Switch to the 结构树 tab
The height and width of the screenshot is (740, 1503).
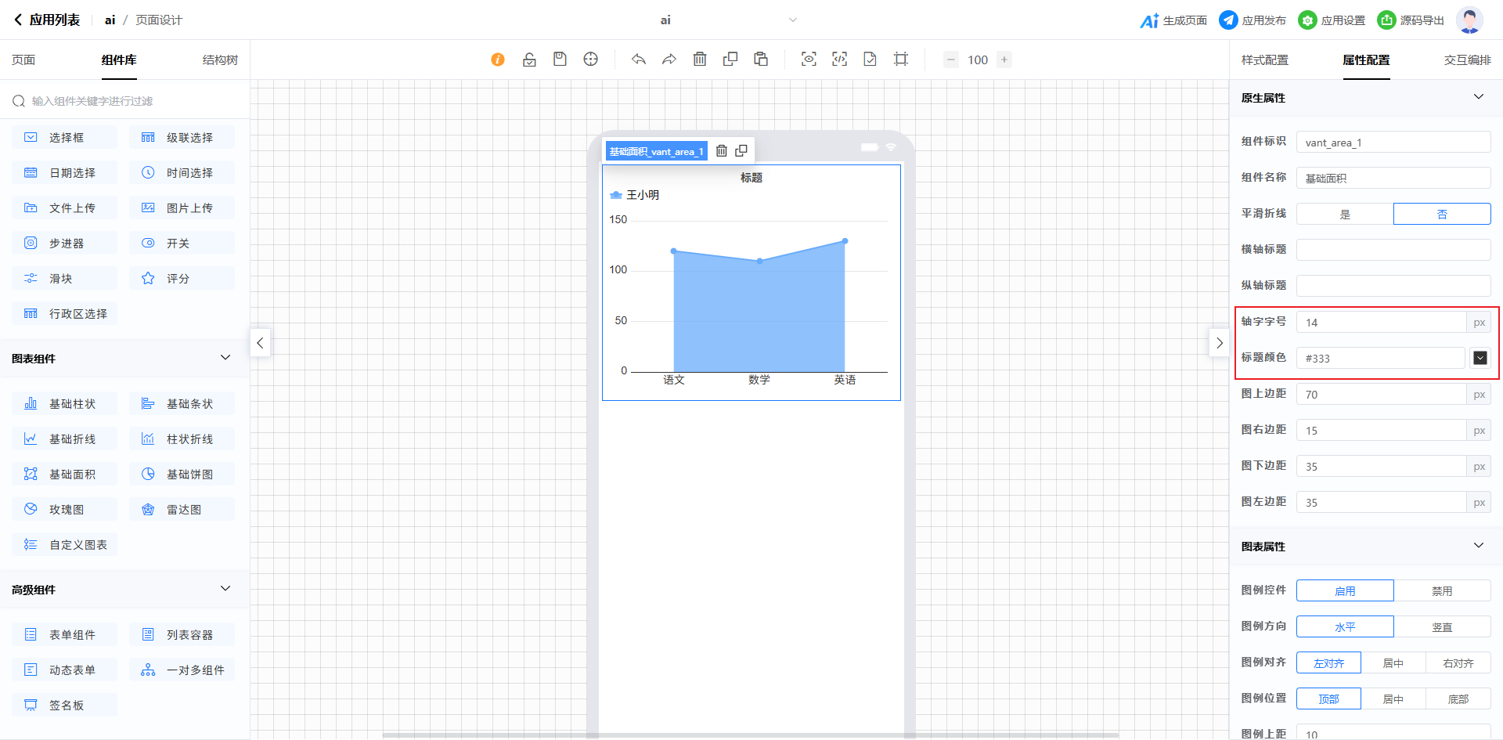point(220,60)
